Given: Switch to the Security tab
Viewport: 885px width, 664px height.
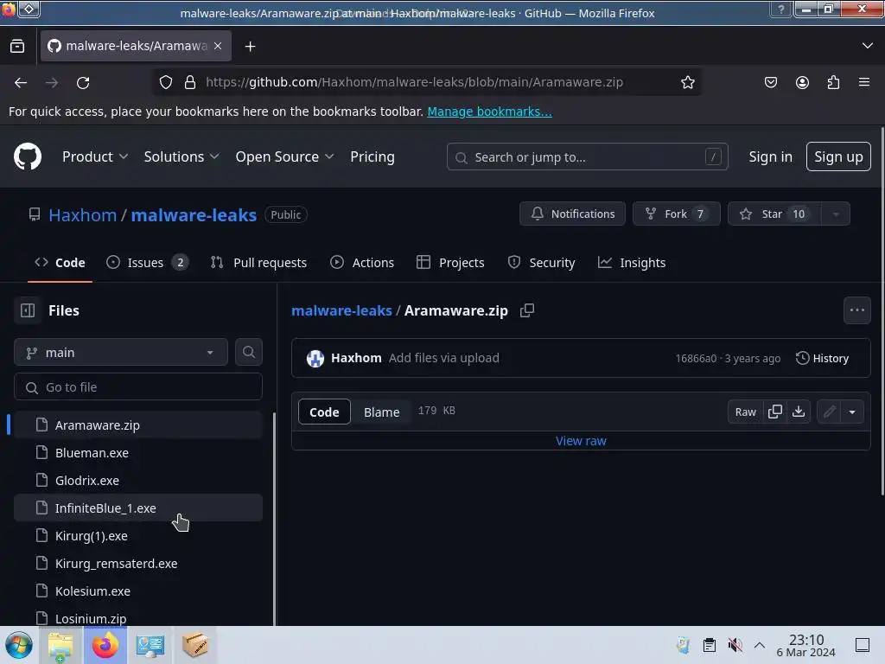Looking at the screenshot, I should pos(541,263).
